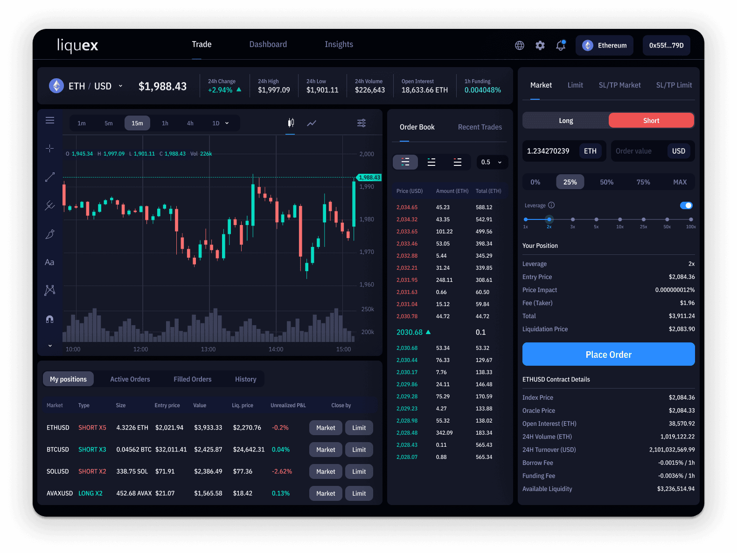The width and height of the screenshot is (737, 553).
Task: Open the language globe icon
Action: point(519,45)
